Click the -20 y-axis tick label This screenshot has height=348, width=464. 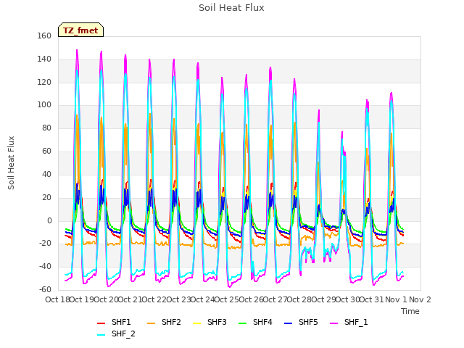[45, 244]
